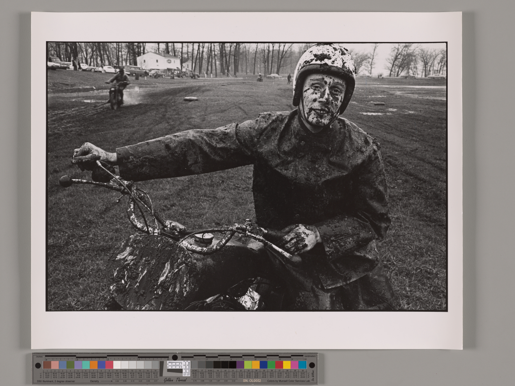The height and width of the screenshot is (386, 515).
Task: Pick the olive green patch numbered 4
Action: pyautogui.click(x=70, y=365)
